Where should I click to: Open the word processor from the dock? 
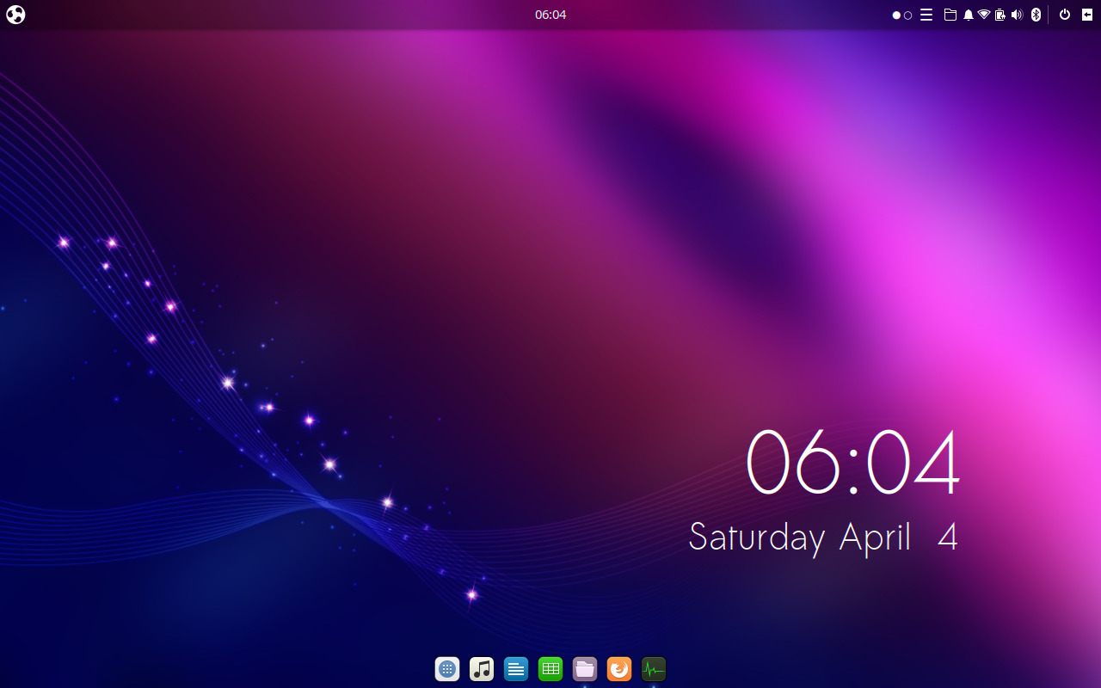tap(516, 668)
